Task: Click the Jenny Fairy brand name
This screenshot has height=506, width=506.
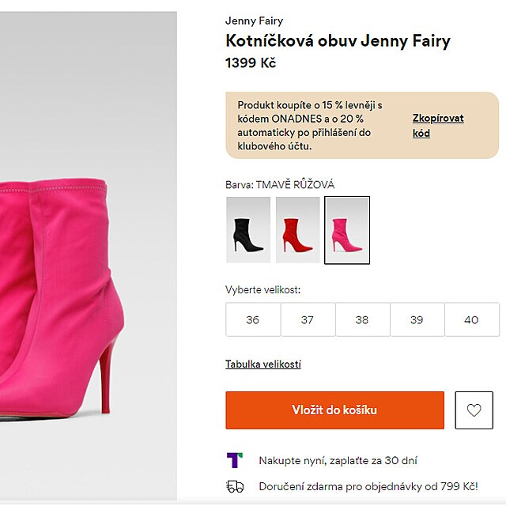Action: click(254, 21)
